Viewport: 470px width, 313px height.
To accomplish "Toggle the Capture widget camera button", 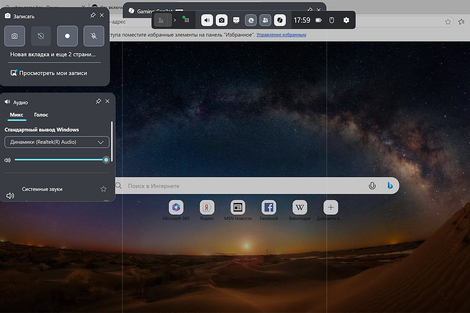I will pyautogui.click(x=222, y=20).
